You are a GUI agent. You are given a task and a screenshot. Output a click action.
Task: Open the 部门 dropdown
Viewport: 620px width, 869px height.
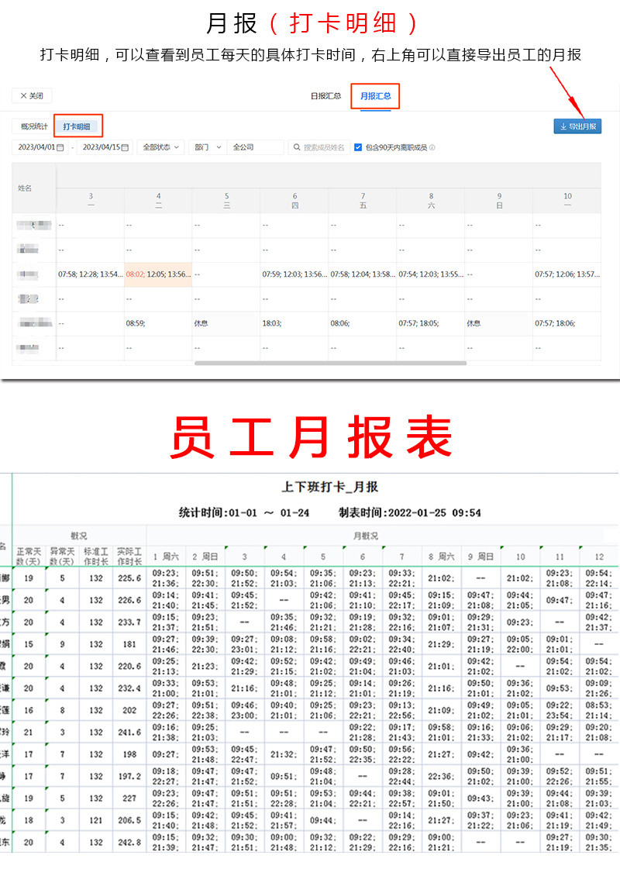point(207,147)
